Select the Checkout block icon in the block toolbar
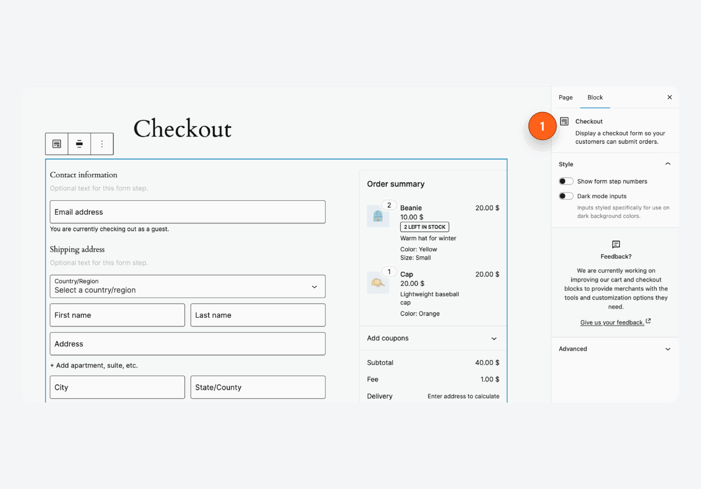 coord(56,144)
